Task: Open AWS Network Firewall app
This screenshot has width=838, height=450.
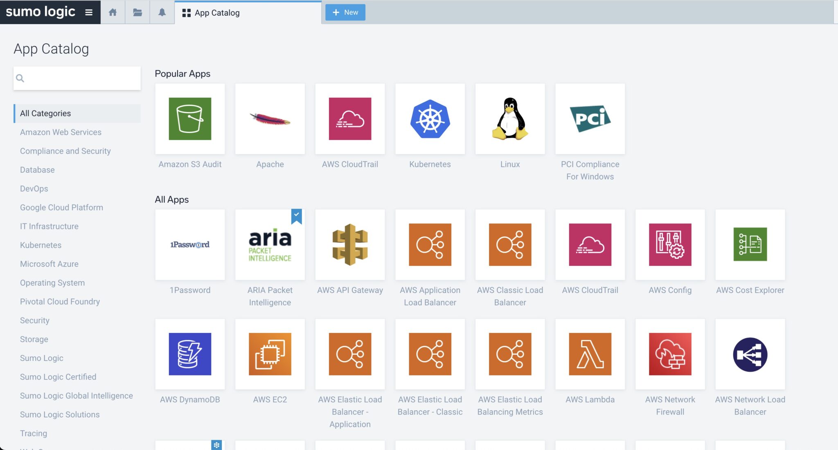Action: (x=670, y=354)
